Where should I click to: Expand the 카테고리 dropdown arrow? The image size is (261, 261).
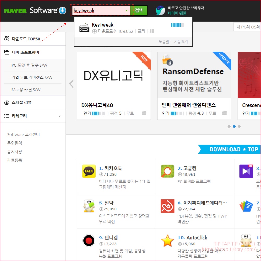[60, 116]
